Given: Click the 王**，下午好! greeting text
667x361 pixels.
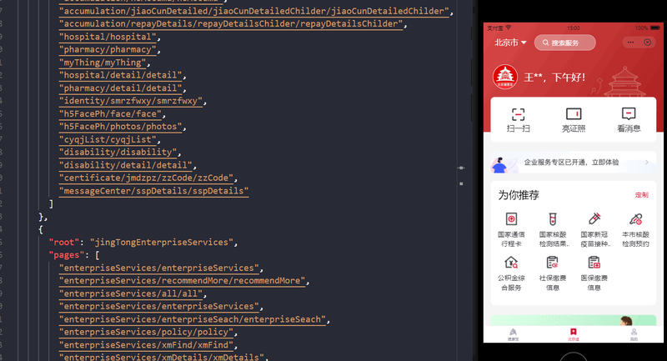Looking at the screenshot, I should [554, 78].
